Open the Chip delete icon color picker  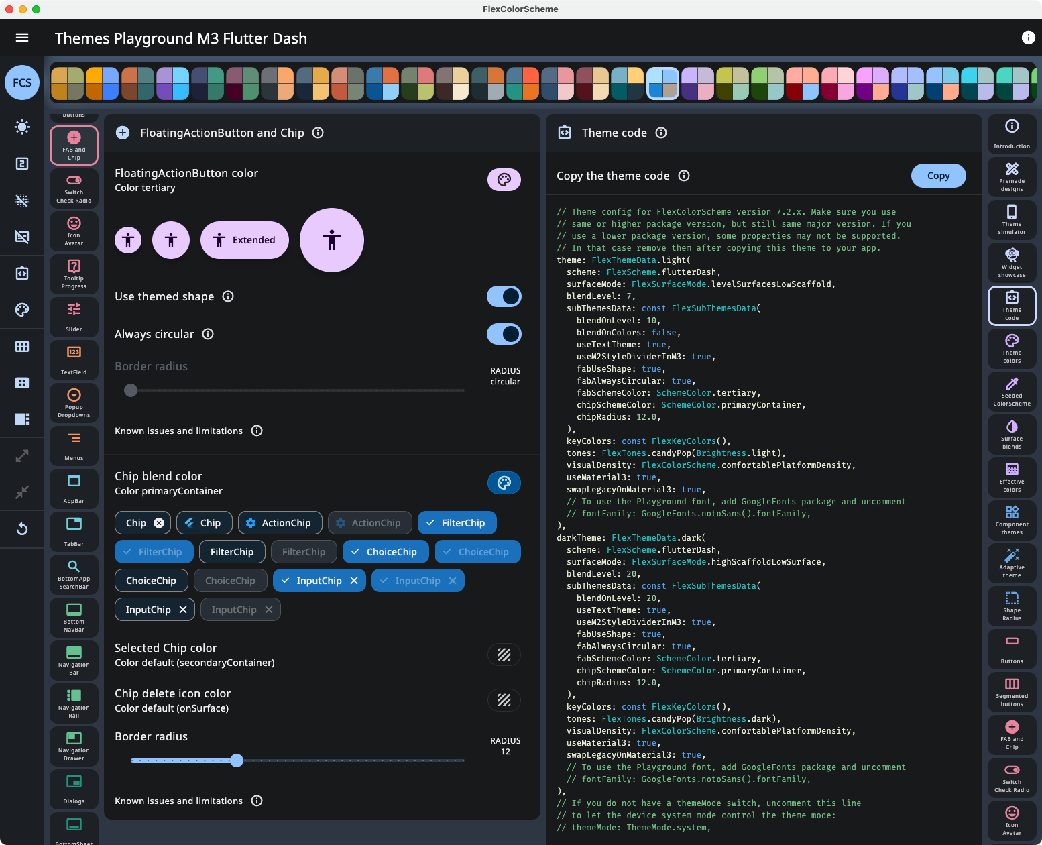[504, 700]
